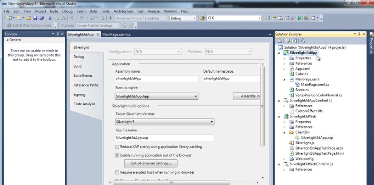Screen dimensions: 374x185
Task: Select Silverlight.js in Solution Explorer
Action: [x=305, y=143]
